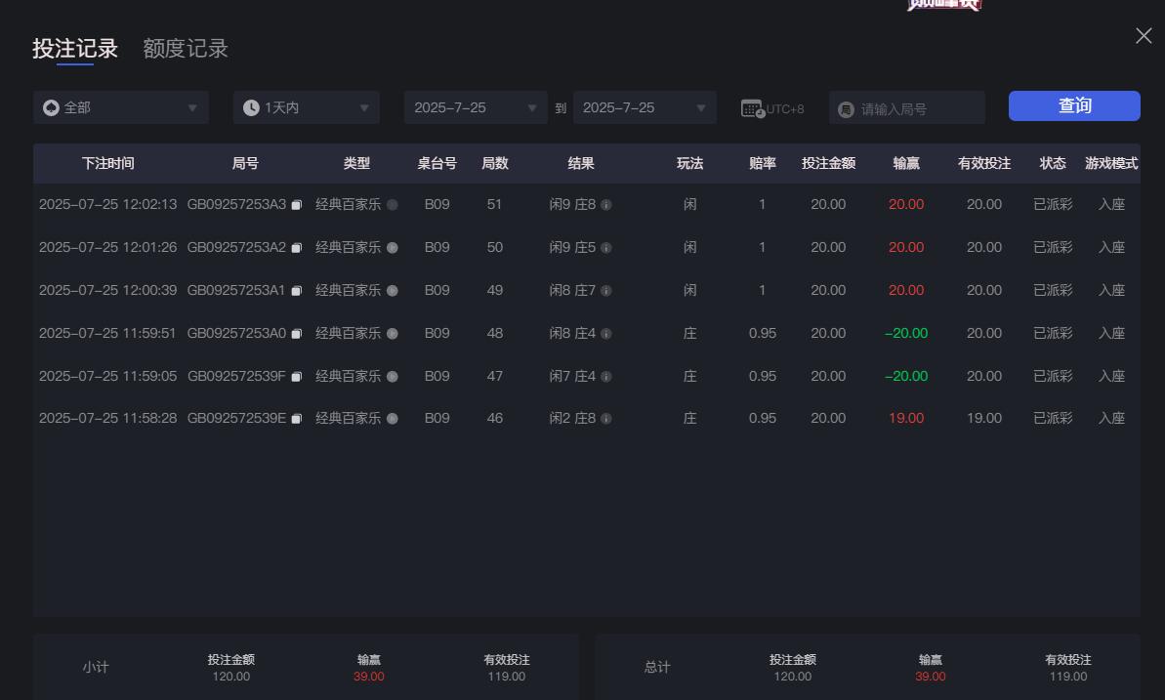Image resolution: width=1165 pixels, height=700 pixels.
Task: View info icon beside 闲2 庄8 result
Action: pyautogui.click(x=607, y=418)
